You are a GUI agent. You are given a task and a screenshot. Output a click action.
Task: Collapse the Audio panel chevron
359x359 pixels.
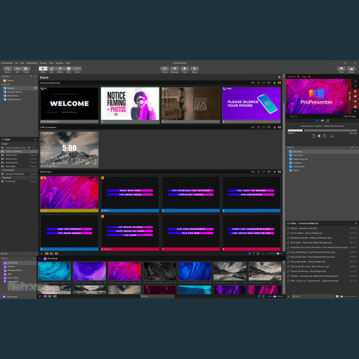pyautogui.click(x=356, y=147)
